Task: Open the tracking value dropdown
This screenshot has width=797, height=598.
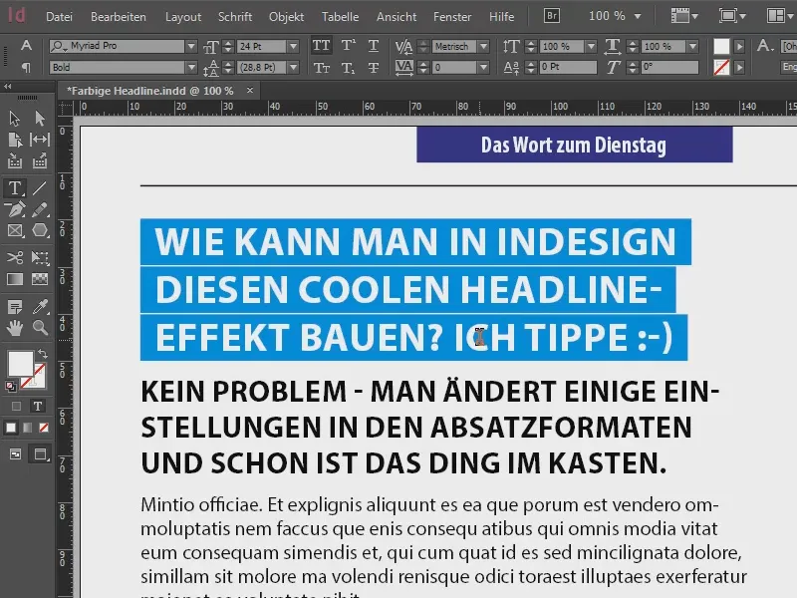Action: pos(483,67)
